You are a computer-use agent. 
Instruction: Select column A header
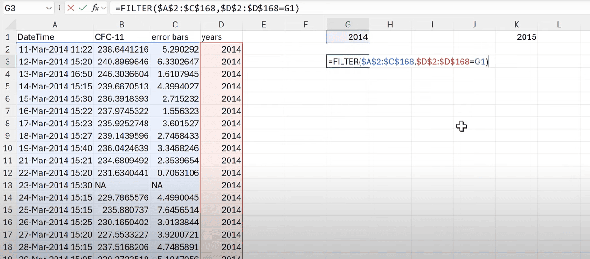click(55, 25)
